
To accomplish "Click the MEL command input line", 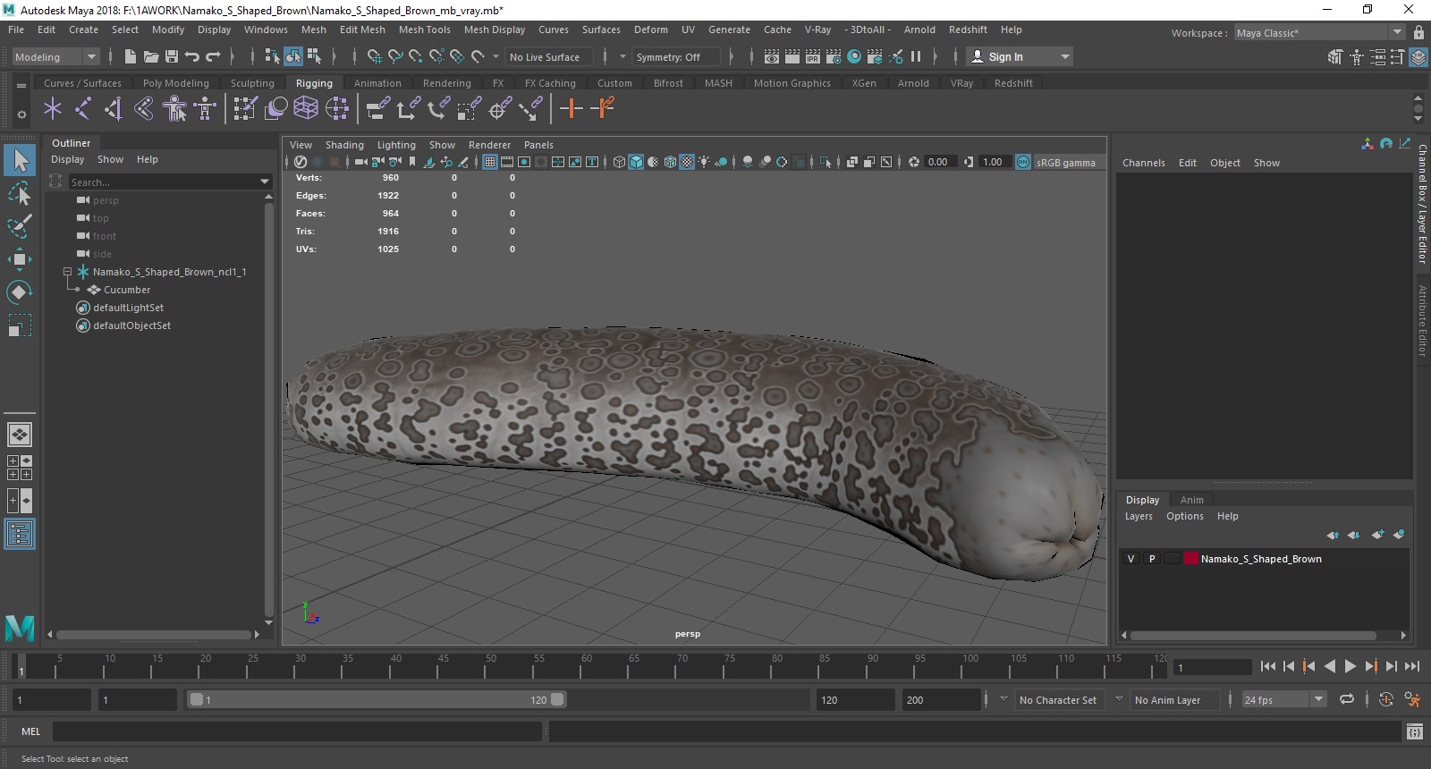I will (297, 731).
